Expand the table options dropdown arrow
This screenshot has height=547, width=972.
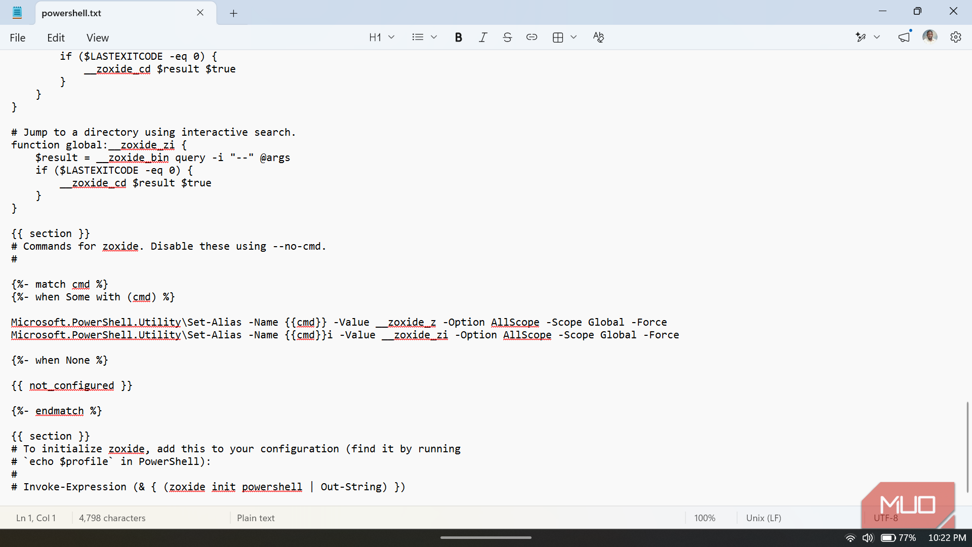(x=574, y=37)
